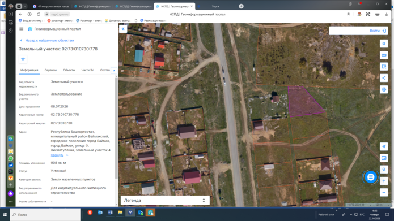Activate the area selection tool on map
Viewport: 394px width, 221px height.
pyautogui.click(x=384, y=67)
